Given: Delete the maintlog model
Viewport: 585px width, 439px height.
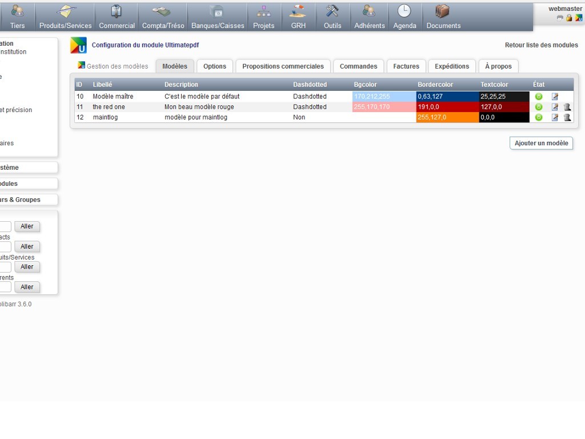Looking at the screenshot, I should point(567,117).
